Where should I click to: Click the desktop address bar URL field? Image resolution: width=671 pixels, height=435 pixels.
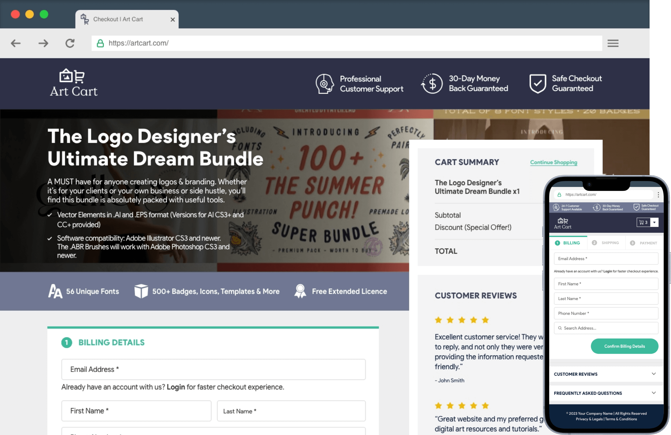coord(347,43)
